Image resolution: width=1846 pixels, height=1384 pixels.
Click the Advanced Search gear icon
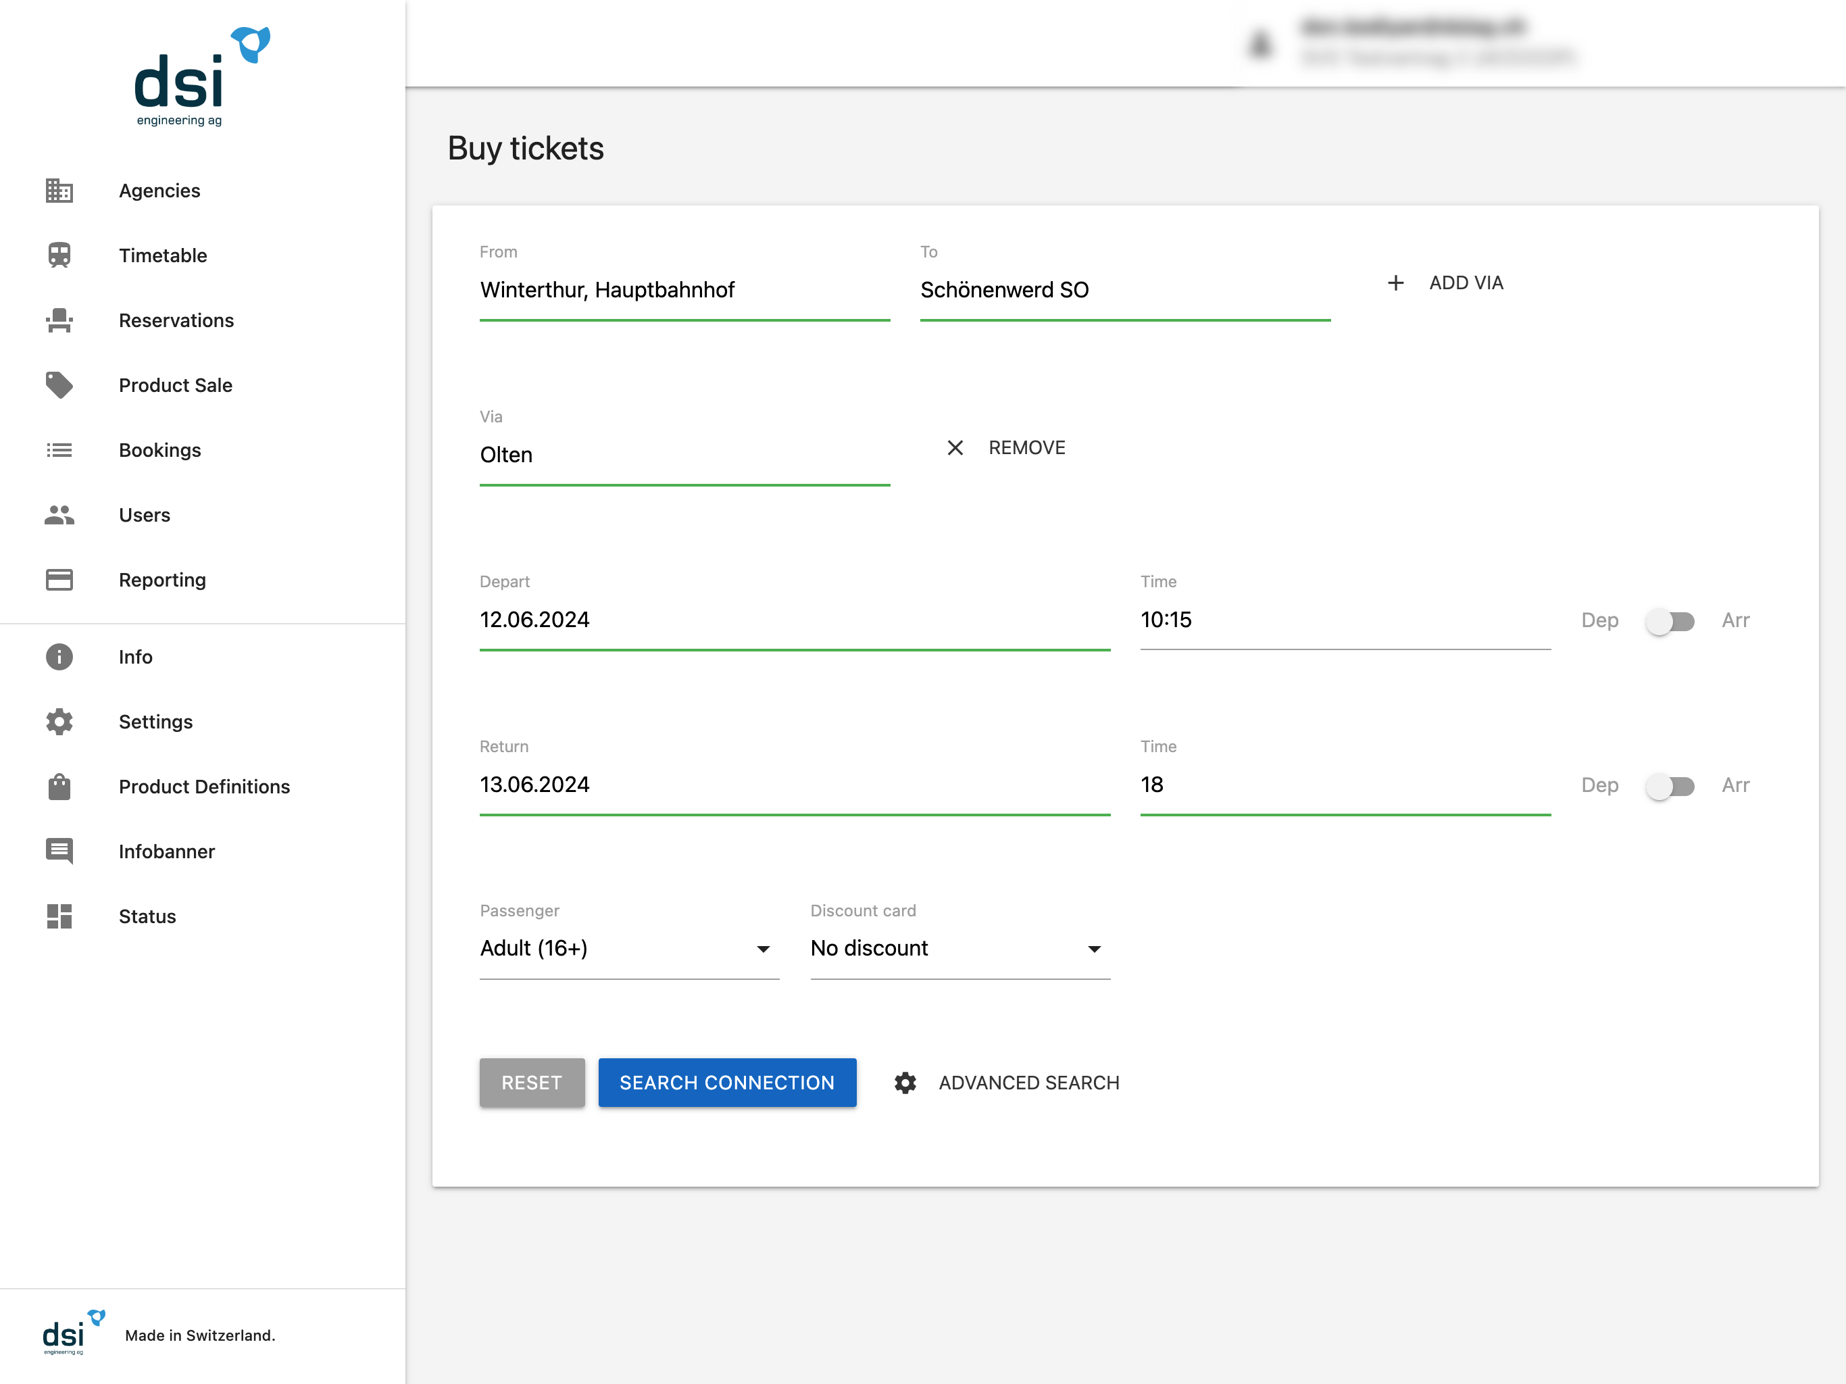pyautogui.click(x=905, y=1083)
